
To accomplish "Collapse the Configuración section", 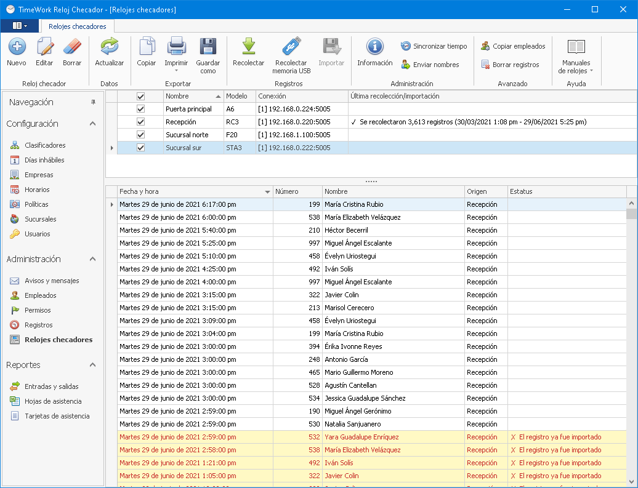I will point(93,124).
